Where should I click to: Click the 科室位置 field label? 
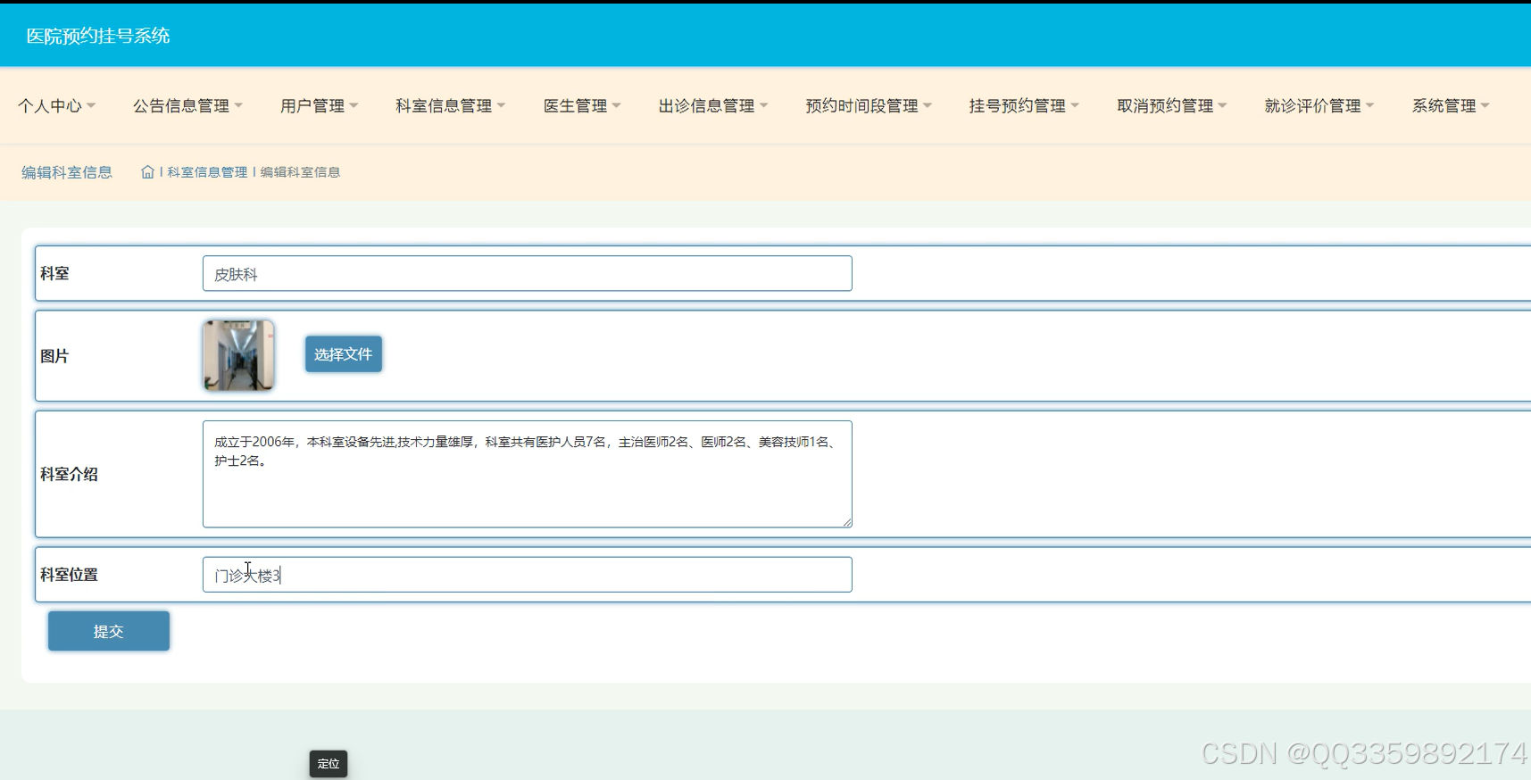coord(69,575)
